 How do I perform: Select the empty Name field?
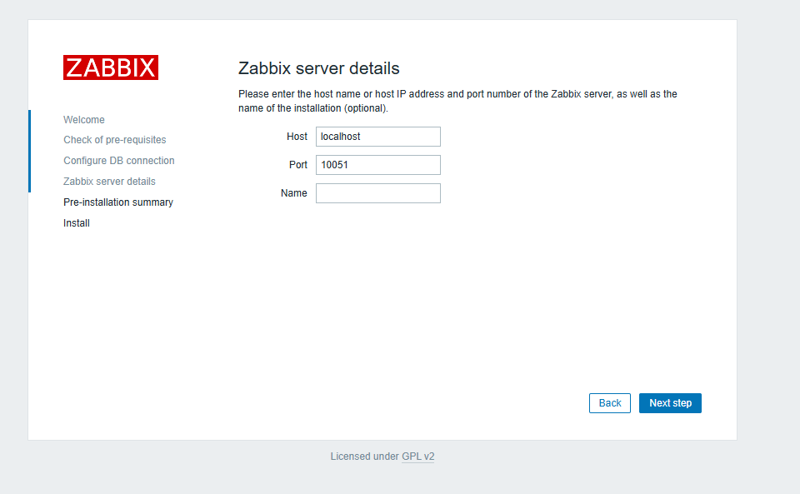tap(378, 193)
